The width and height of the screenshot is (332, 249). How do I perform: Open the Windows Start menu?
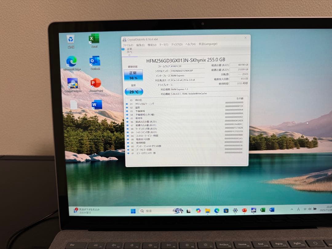(133, 211)
